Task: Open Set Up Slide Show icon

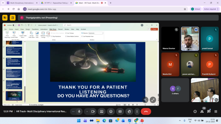Action: (x=31, y=34)
